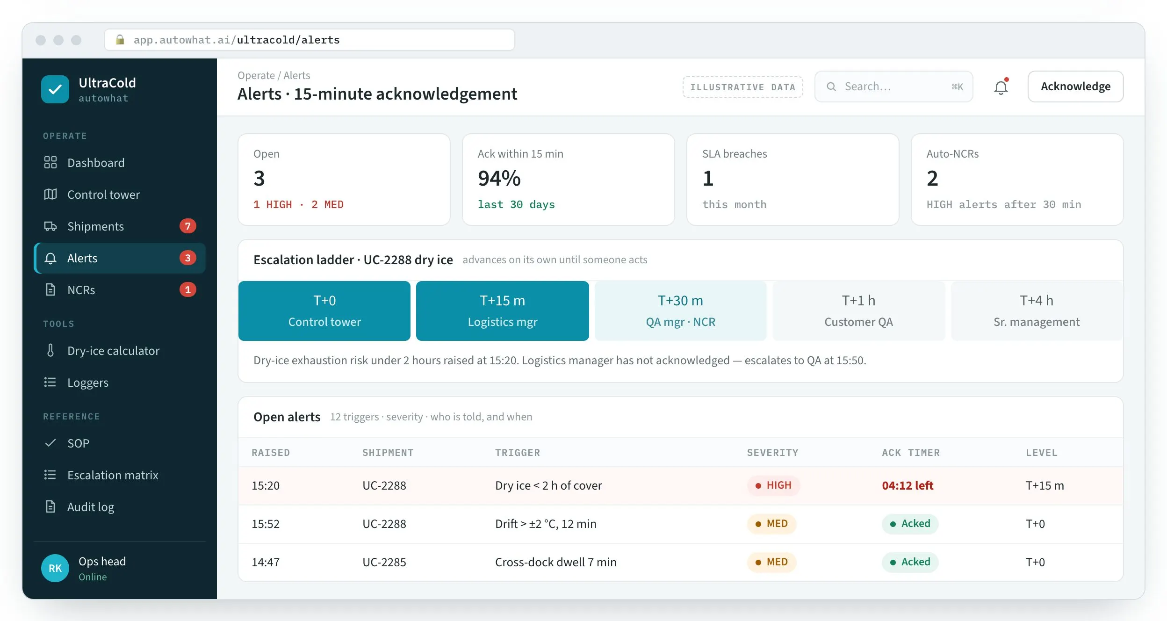The image size is (1167, 621).
Task: Click the Acknowledge button
Action: tap(1075, 87)
